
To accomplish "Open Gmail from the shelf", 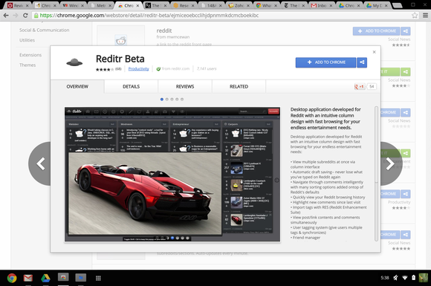I will [x=28, y=278].
